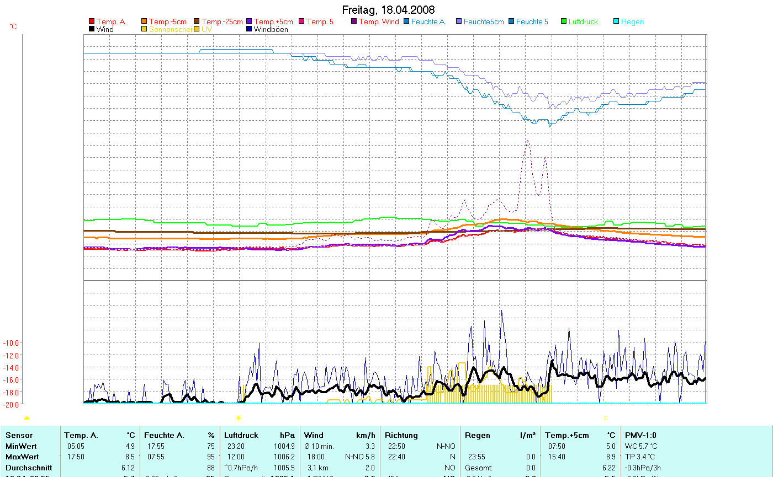The height and width of the screenshot is (477, 773).
Task: Click the Temp. Wind legend label
Action: click(379, 22)
